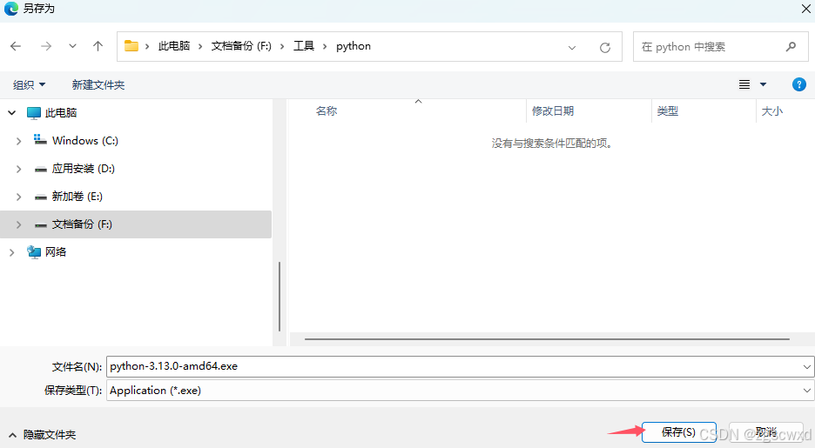Viewport: 815px width, 448px height.
Task: Sort by the 修改日期 column header
Action: (553, 111)
